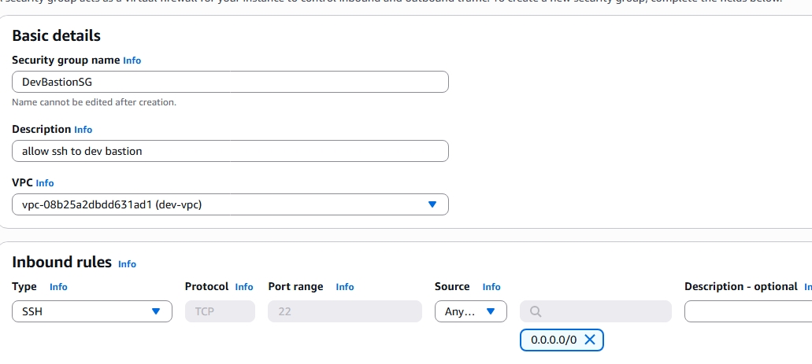Open Info for Inbound rules heading
The width and height of the screenshot is (812, 364).
[127, 264]
